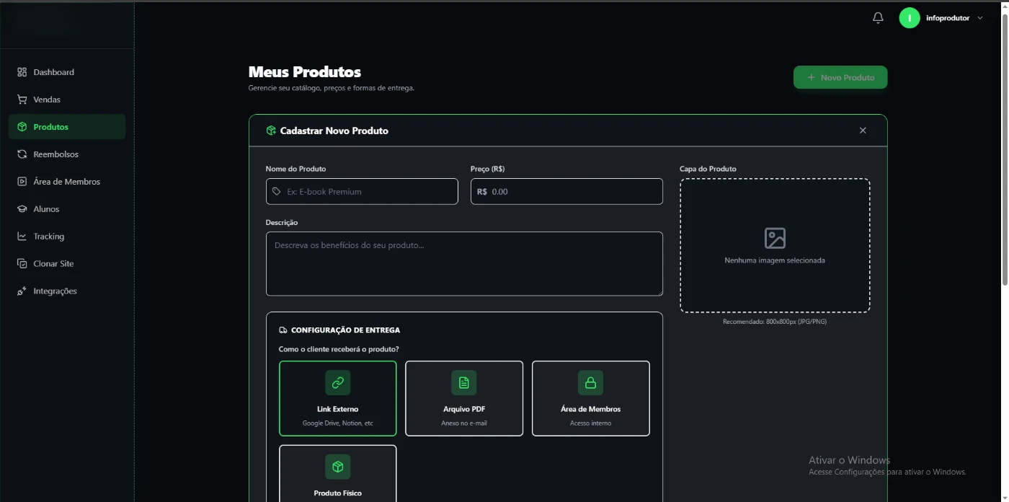This screenshot has width=1009, height=502.
Task: Open the notifications bell icon
Action: point(878,18)
